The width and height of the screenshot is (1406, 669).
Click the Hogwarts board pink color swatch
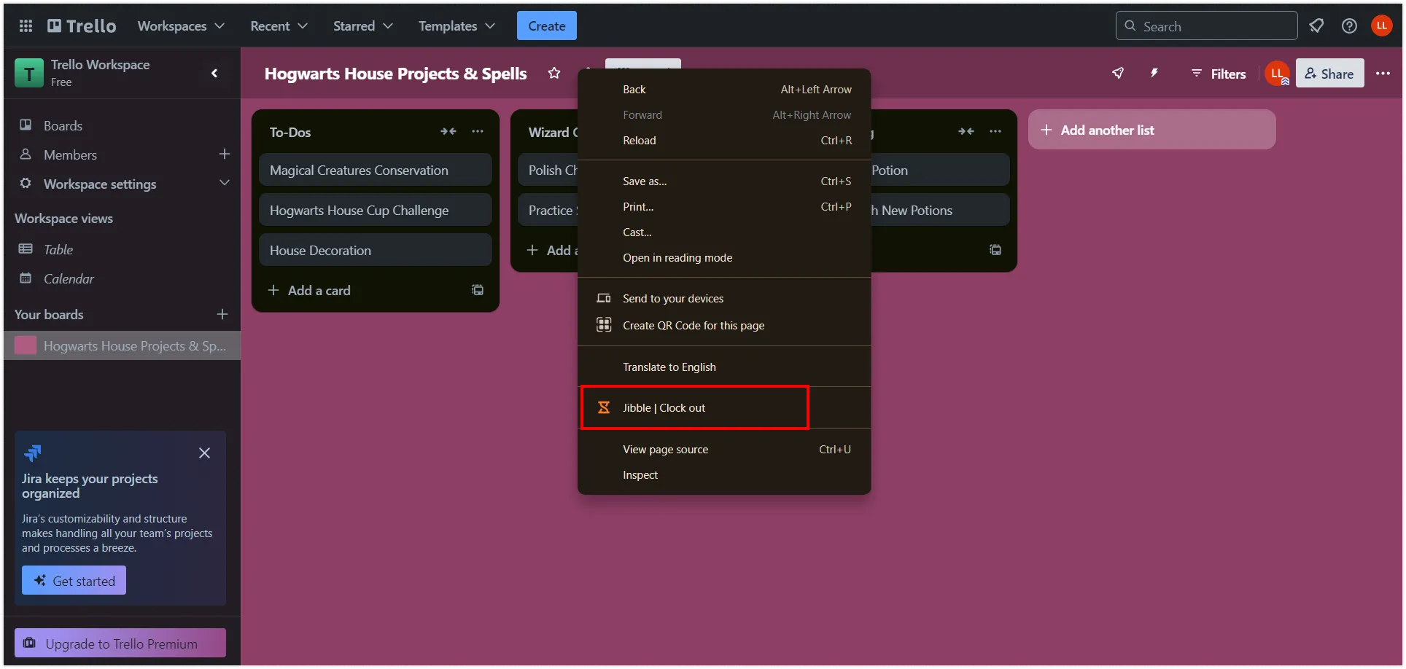(x=26, y=345)
